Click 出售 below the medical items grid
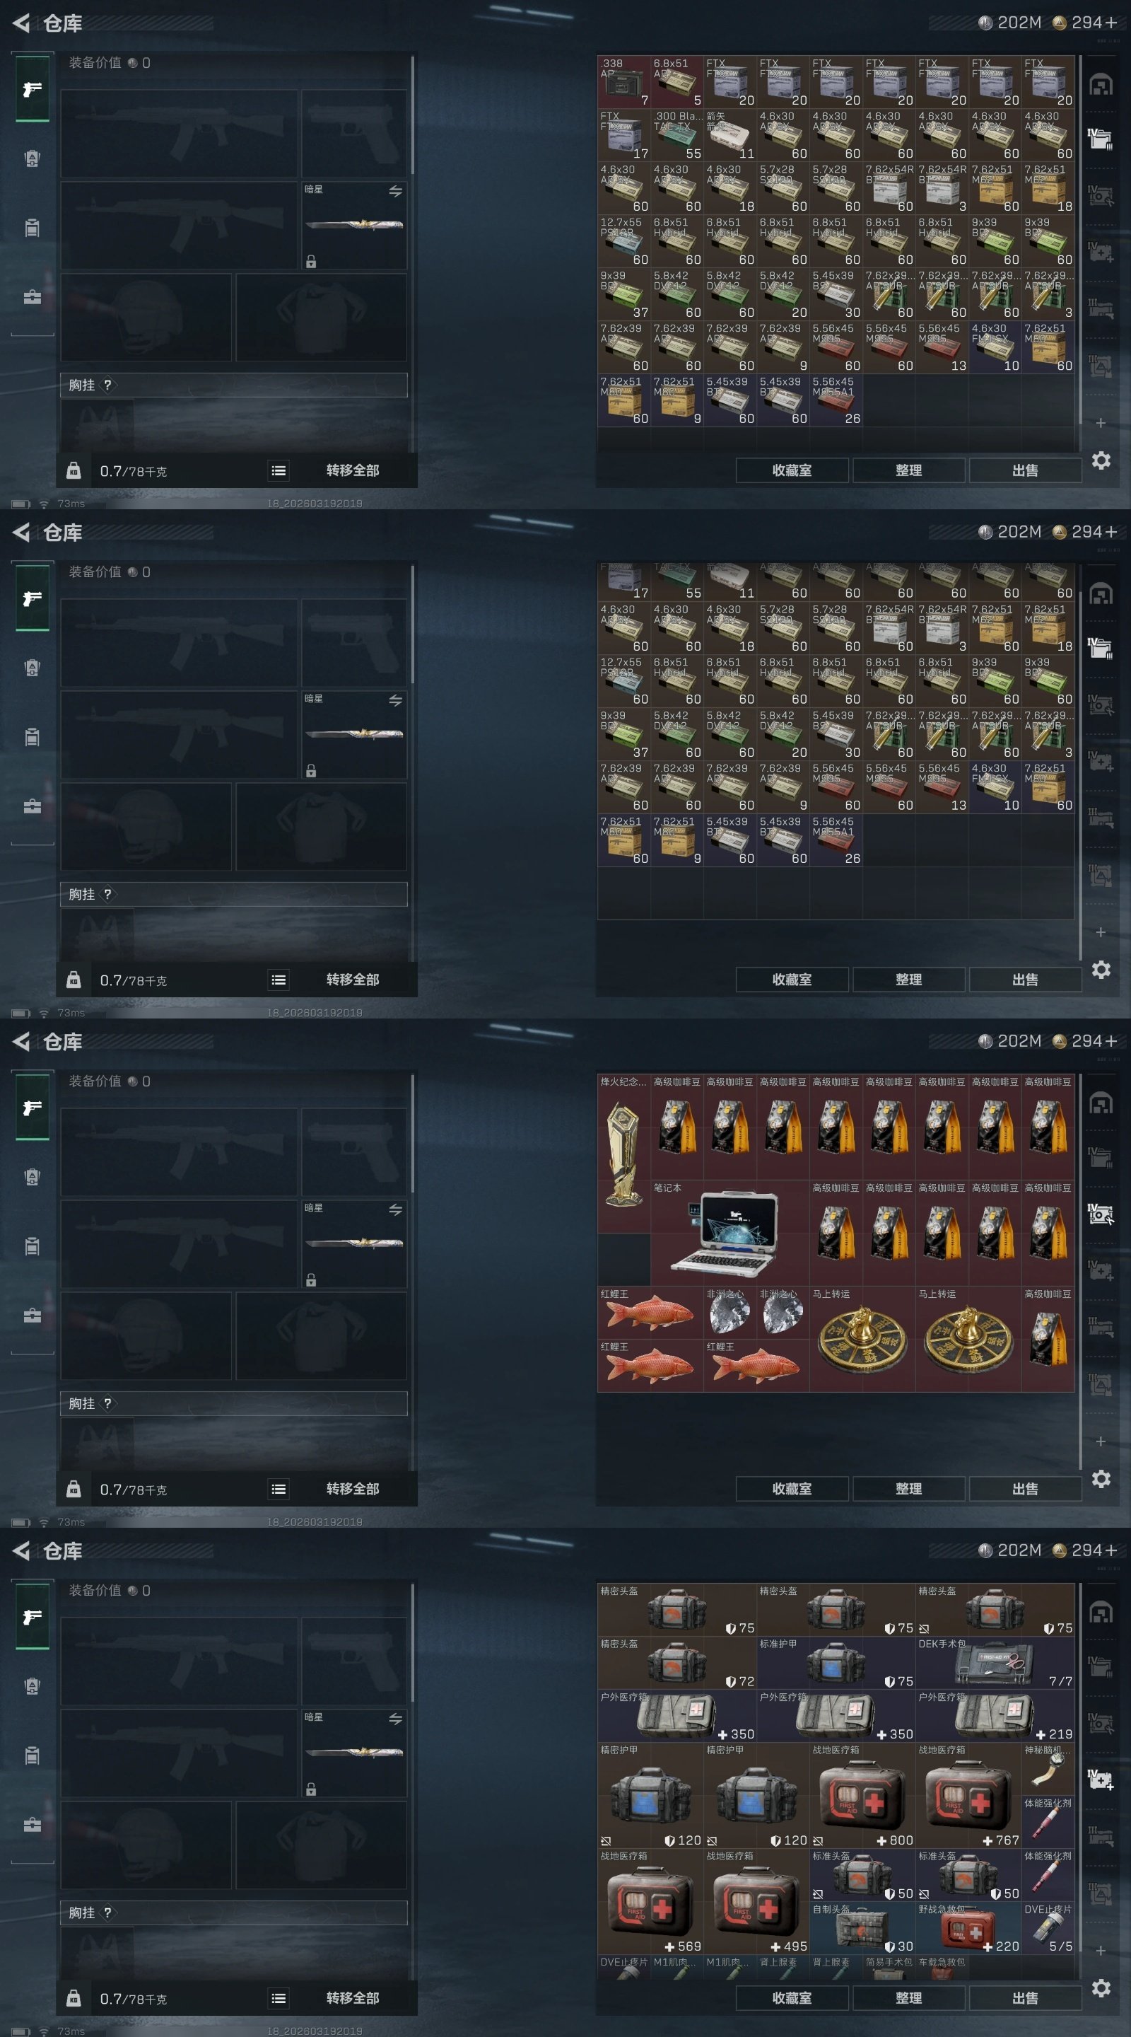 1025,1997
